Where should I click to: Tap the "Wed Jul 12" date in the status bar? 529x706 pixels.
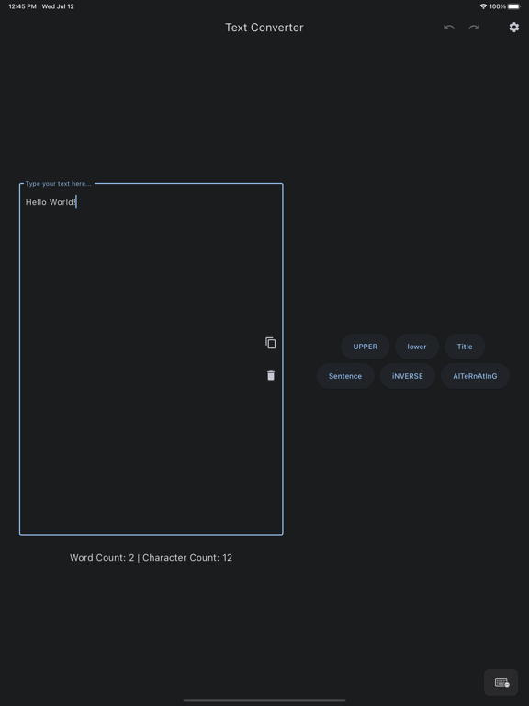[x=58, y=6]
